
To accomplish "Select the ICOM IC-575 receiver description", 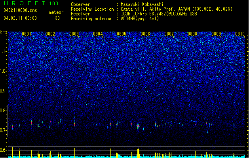I will 159,14.
